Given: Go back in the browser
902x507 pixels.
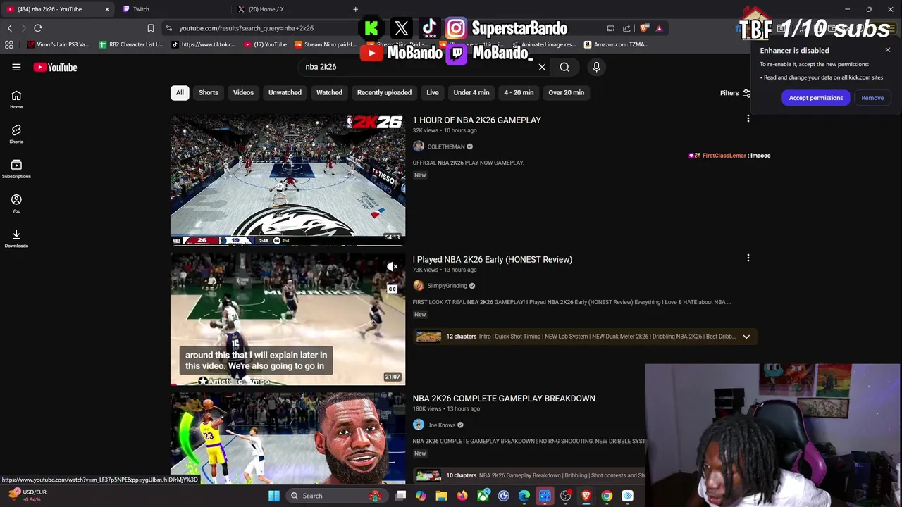Looking at the screenshot, I should (10, 28).
